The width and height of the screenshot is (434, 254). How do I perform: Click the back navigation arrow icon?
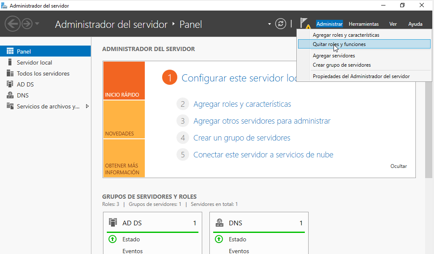[x=12, y=24]
